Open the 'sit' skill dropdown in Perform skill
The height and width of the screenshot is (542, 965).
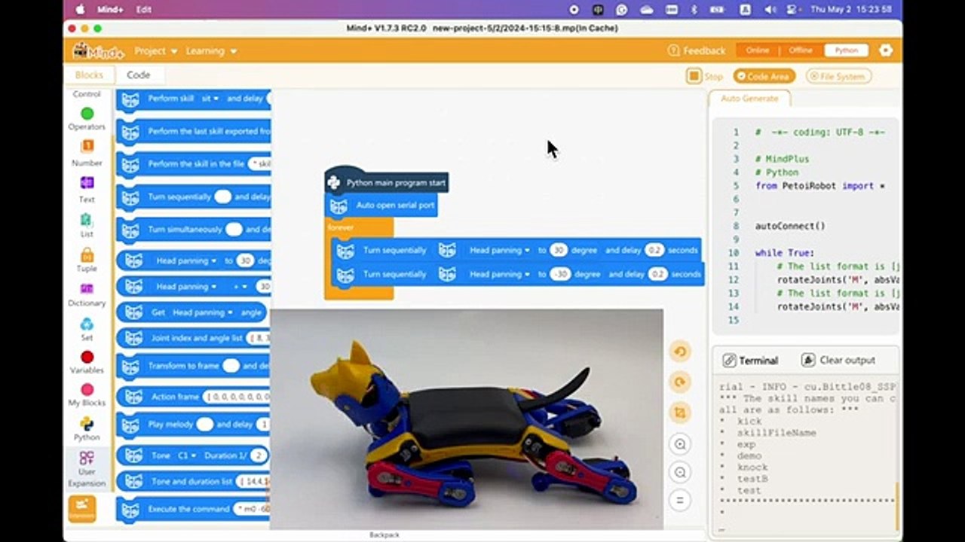[x=210, y=99]
